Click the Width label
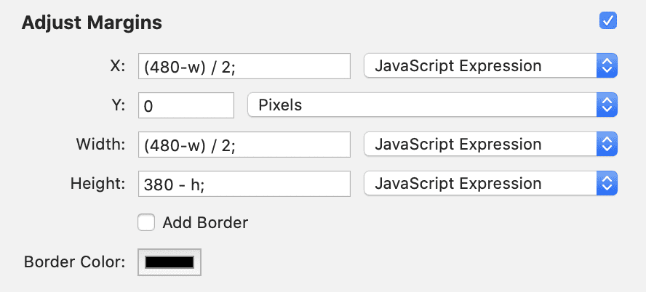This screenshot has height=292, width=646. (x=100, y=145)
